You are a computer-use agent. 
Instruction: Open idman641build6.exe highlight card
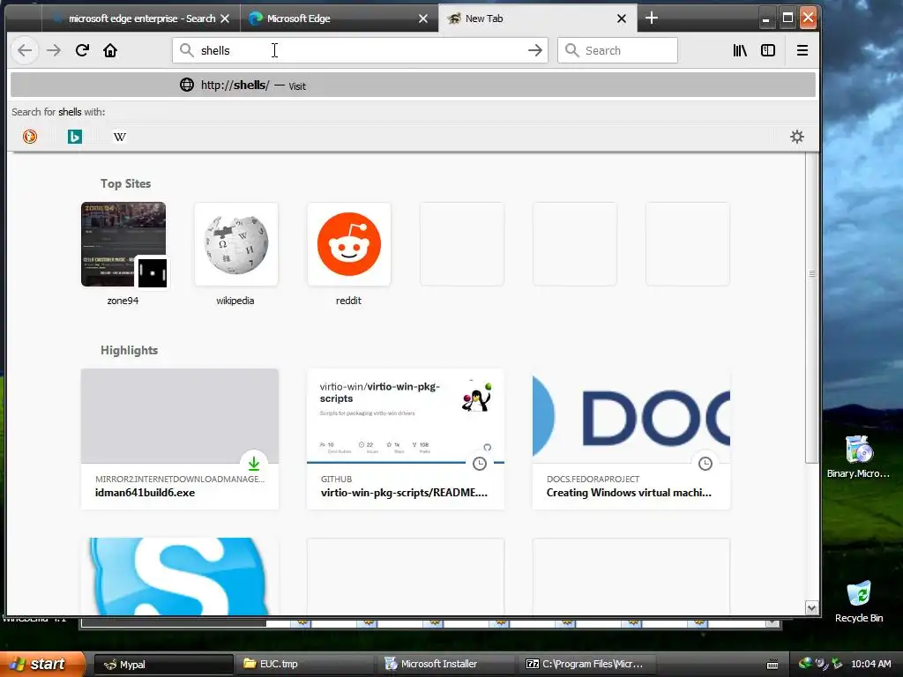point(180,439)
